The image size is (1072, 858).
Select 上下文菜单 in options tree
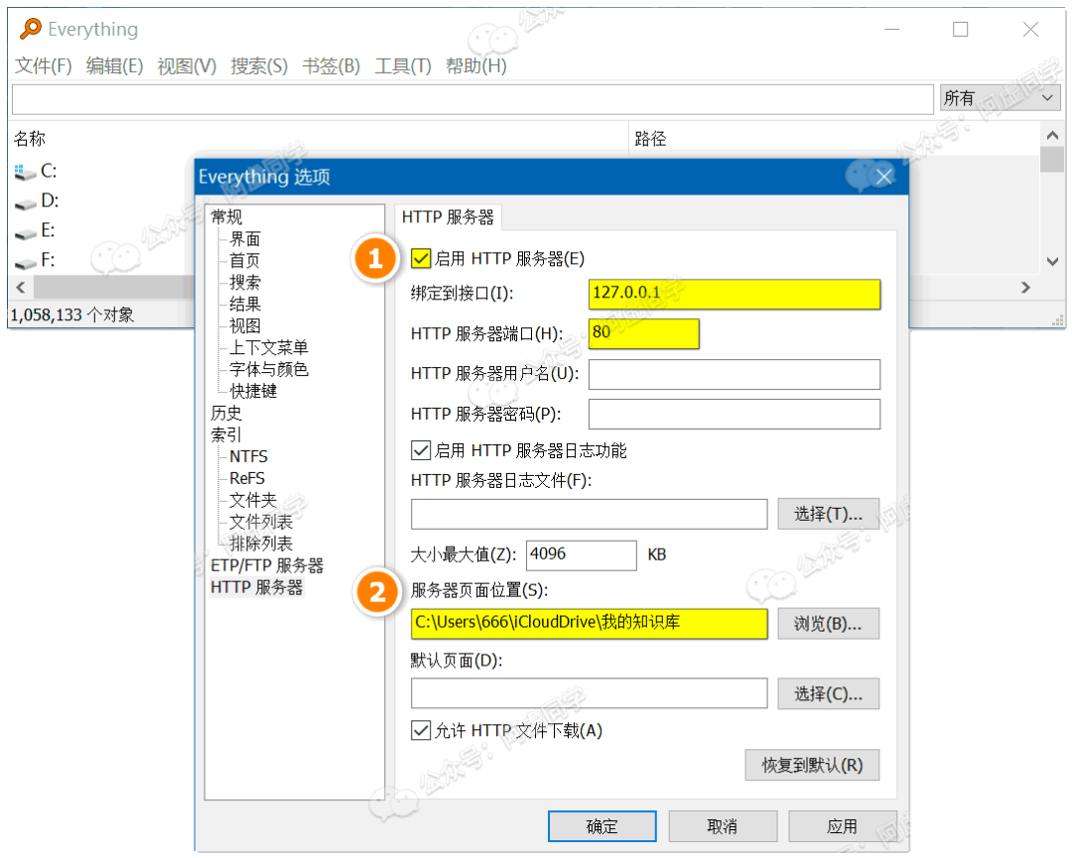coord(269,348)
